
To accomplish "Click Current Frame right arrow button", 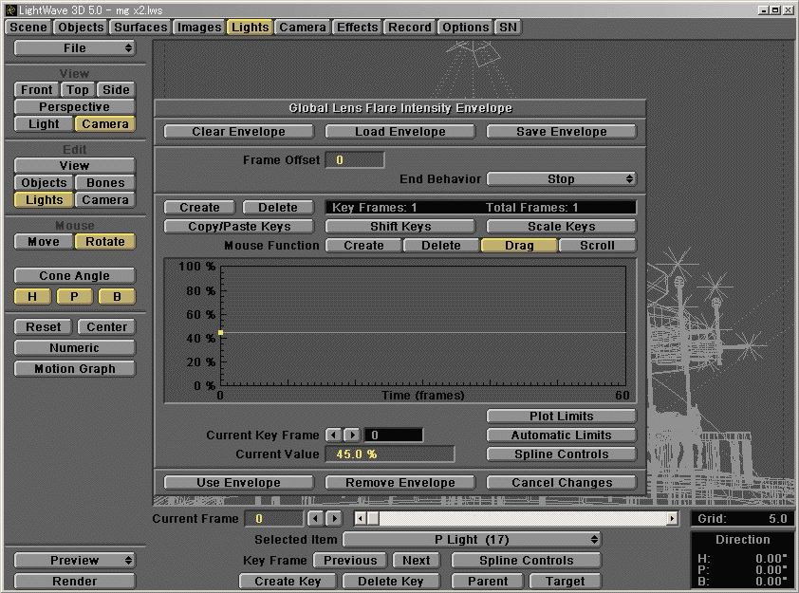I will coord(334,519).
